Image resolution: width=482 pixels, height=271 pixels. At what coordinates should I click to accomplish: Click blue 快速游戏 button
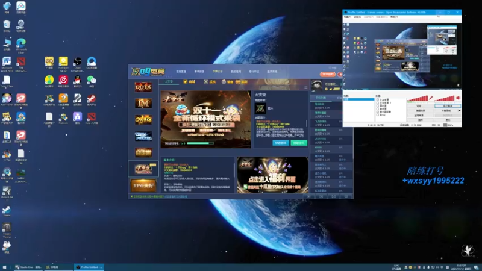[281, 143]
